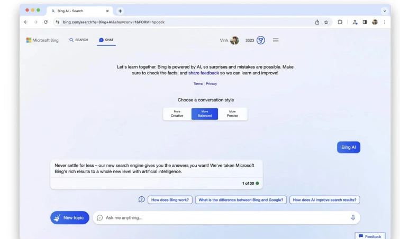Open Chrome profile avatar in toolbar

pos(375,22)
